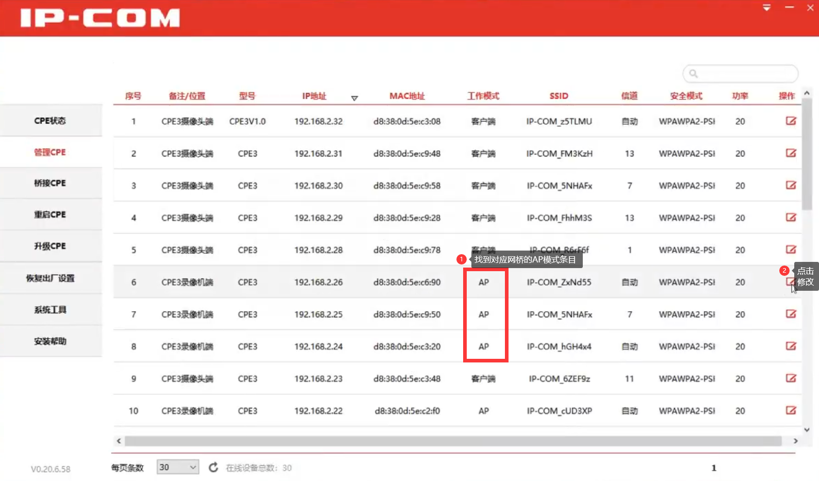Select MAC d8:38:0d:5e:c6:90 cell
This screenshot has height=481, width=819.
point(407,282)
